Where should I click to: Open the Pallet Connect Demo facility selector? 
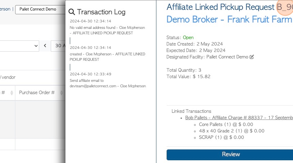click(40, 10)
